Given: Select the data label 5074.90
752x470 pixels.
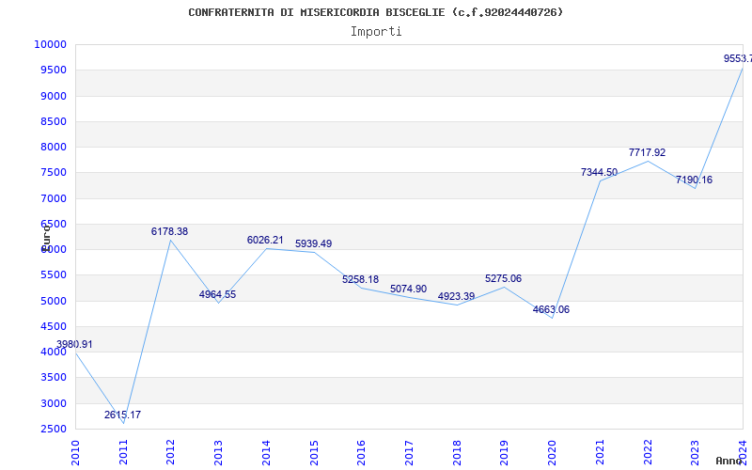Looking at the screenshot, I should tap(408, 289).
